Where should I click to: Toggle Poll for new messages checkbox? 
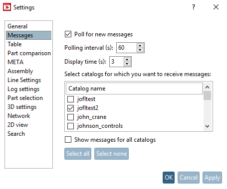[x=68, y=34]
